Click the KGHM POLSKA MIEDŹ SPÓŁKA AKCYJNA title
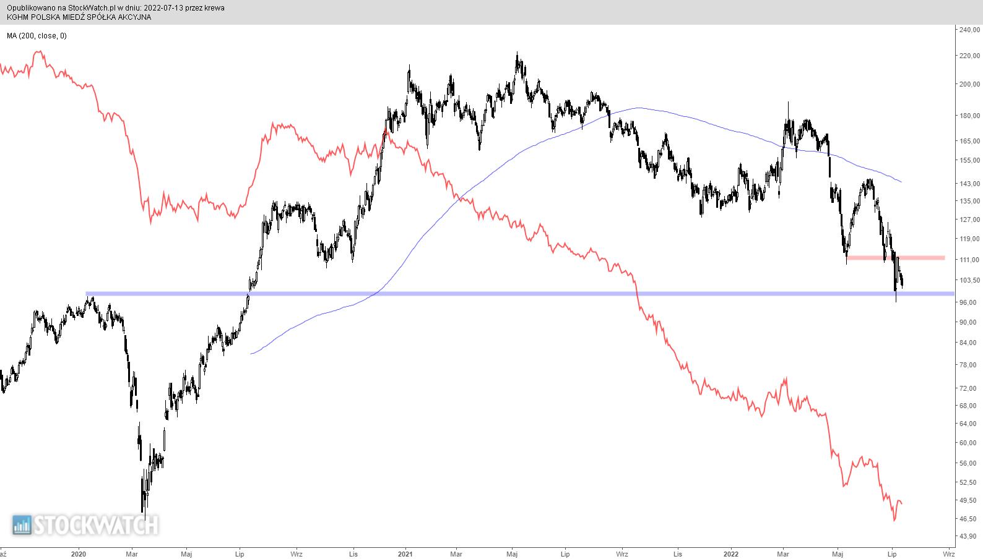Screen dimensions: 983x559 79,17
